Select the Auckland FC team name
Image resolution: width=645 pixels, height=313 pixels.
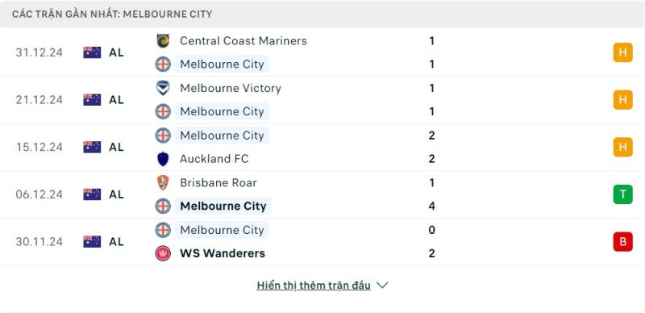tap(214, 159)
